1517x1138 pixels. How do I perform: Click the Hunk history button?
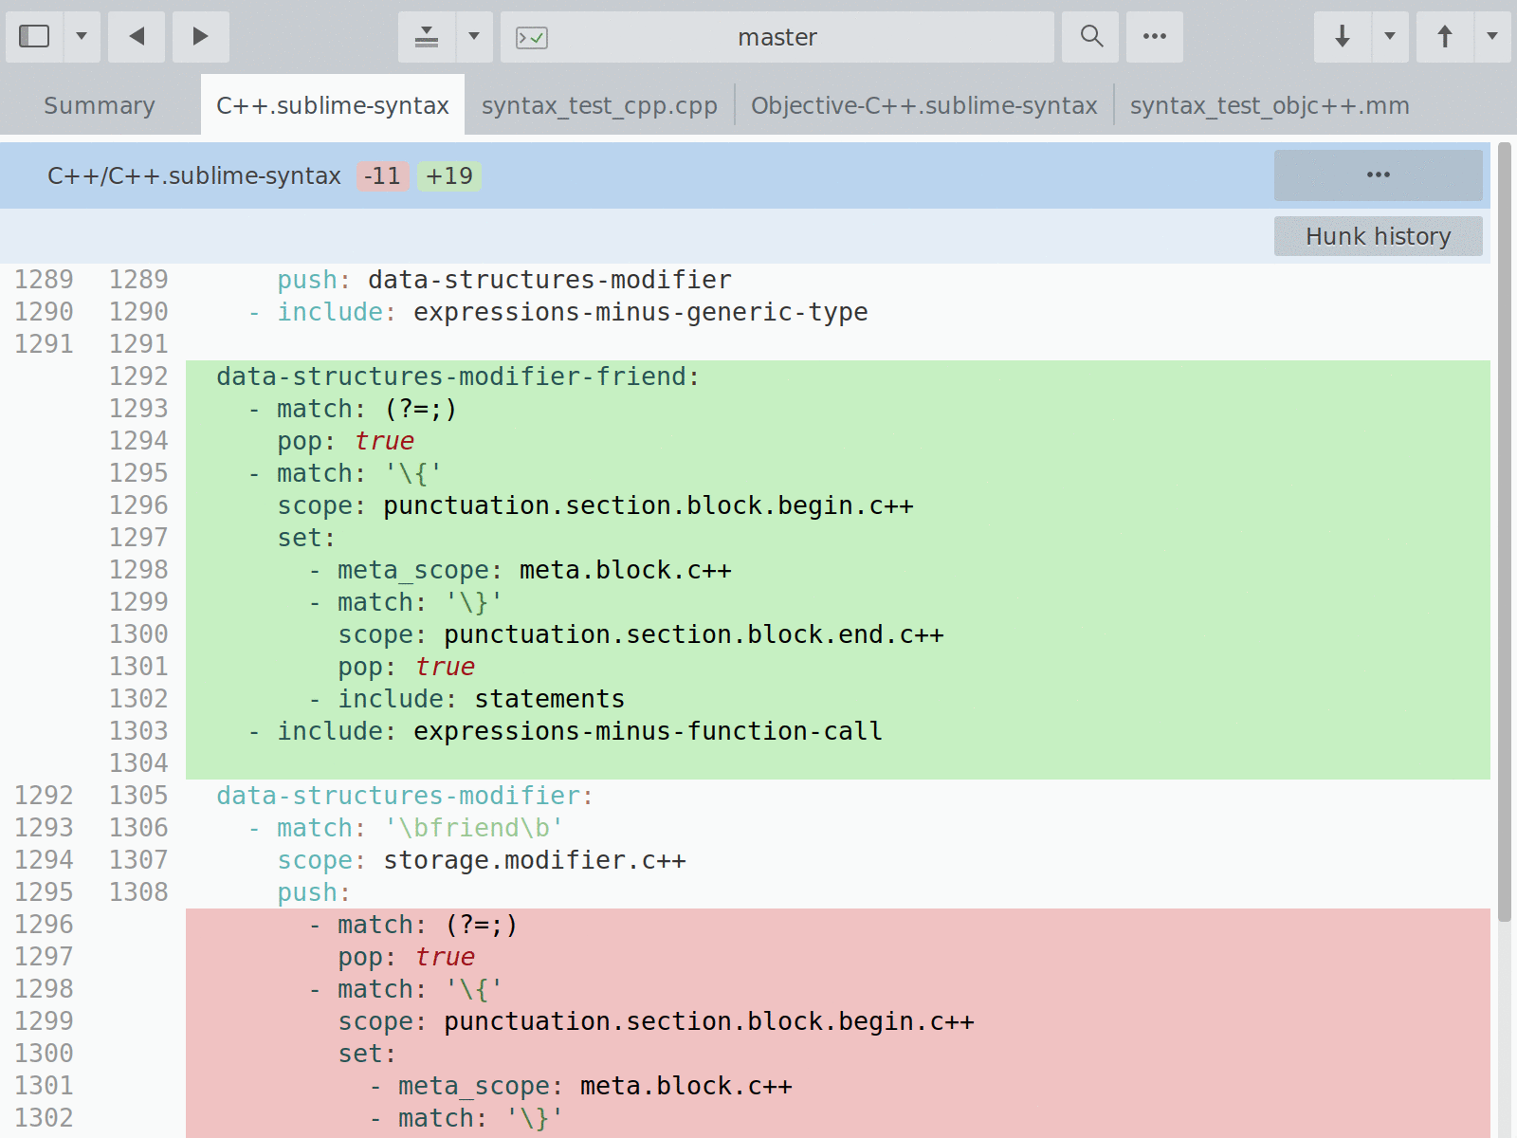[x=1378, y=236]
